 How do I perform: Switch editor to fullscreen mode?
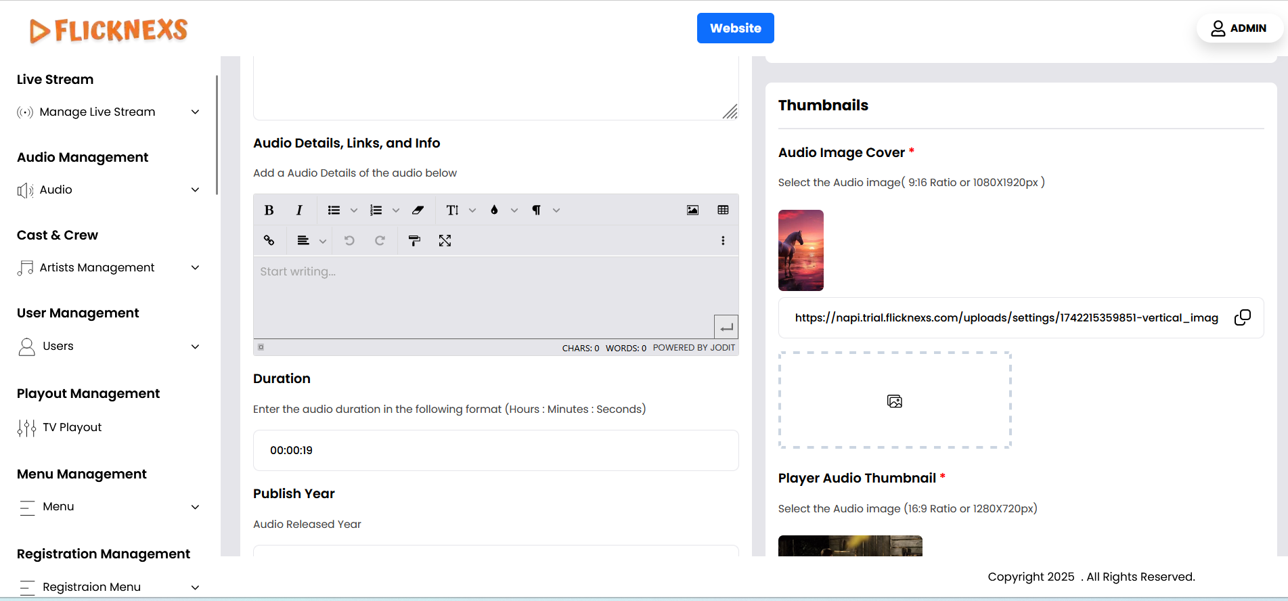pos(445,241)
